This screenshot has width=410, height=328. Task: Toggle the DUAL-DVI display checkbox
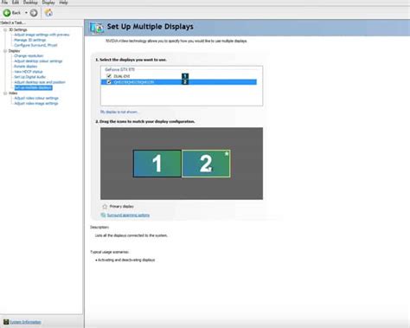[x=109, y=76]
